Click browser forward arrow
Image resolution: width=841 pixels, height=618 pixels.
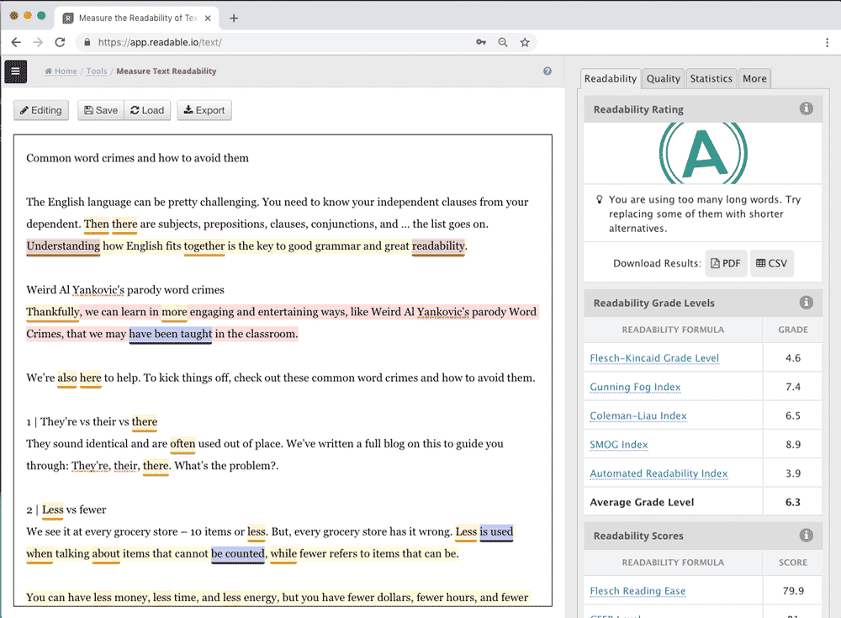[38, 42]
